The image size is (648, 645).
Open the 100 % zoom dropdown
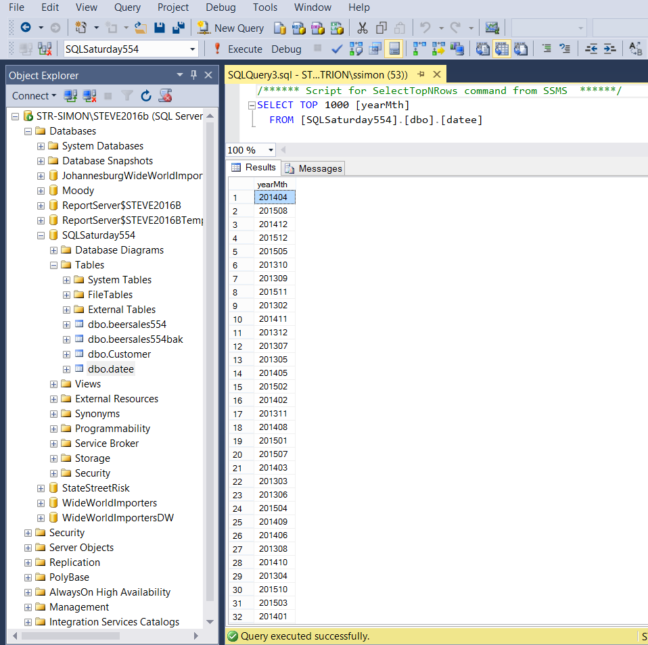pyautogui.click(x=271, y=150)
